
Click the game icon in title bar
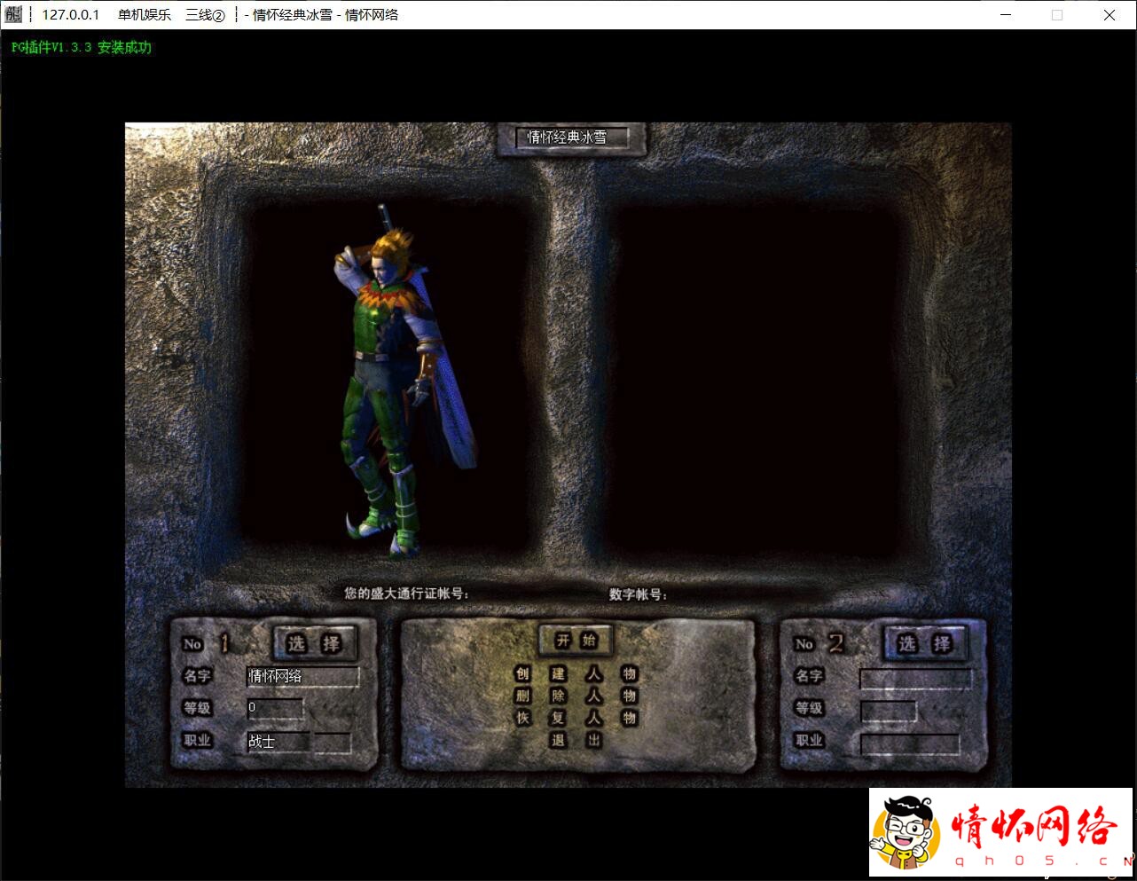tap(13, 14)
